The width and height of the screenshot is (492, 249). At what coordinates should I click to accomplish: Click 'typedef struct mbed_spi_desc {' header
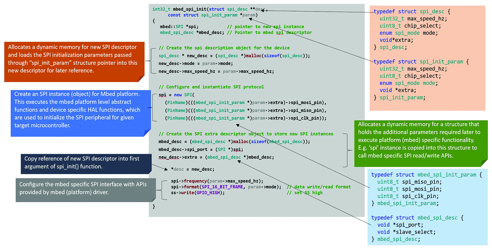(417, 218)
